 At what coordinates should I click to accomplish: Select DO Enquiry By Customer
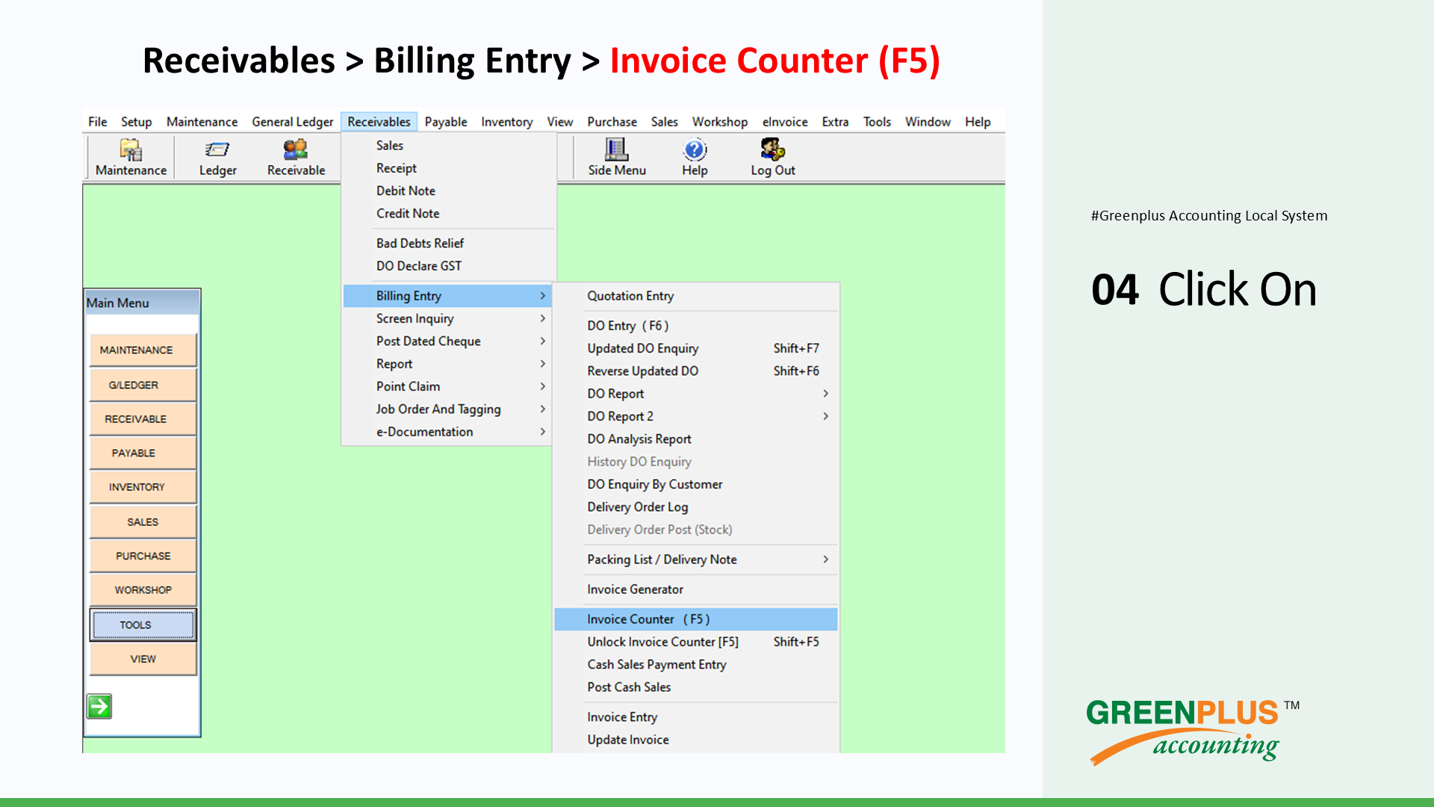696,484
